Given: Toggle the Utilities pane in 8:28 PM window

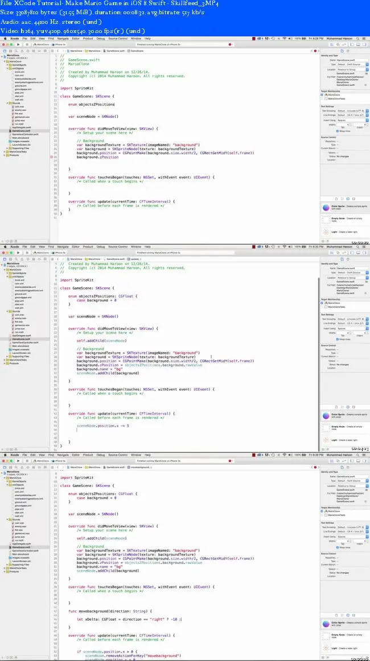Looking at the screenshot, I should pos(364,44).
